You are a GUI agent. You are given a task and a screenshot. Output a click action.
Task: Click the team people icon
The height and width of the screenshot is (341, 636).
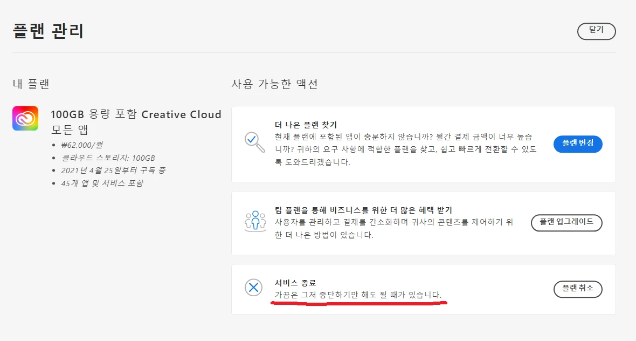[255, 221]
